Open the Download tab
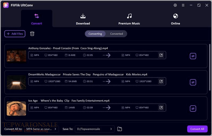 pyautogui.click(x=83, y=19)
